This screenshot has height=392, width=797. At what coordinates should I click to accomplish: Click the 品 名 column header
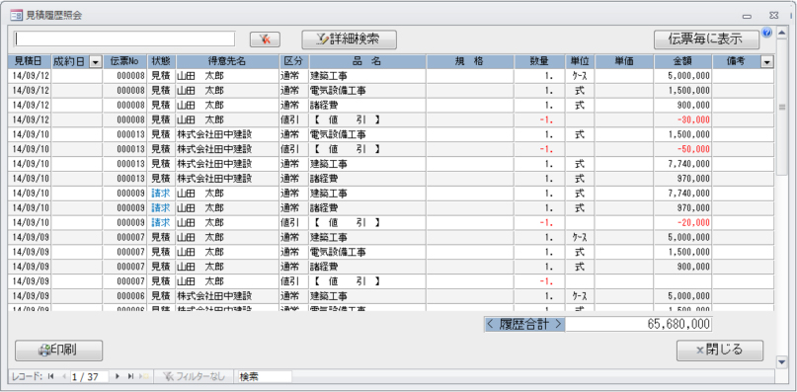coord(367,61)
